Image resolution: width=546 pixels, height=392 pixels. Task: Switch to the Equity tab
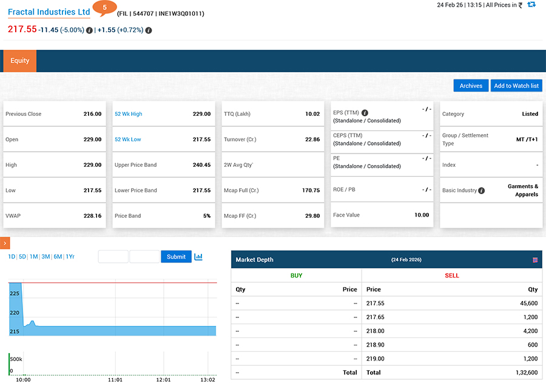(x=20, y=61)
